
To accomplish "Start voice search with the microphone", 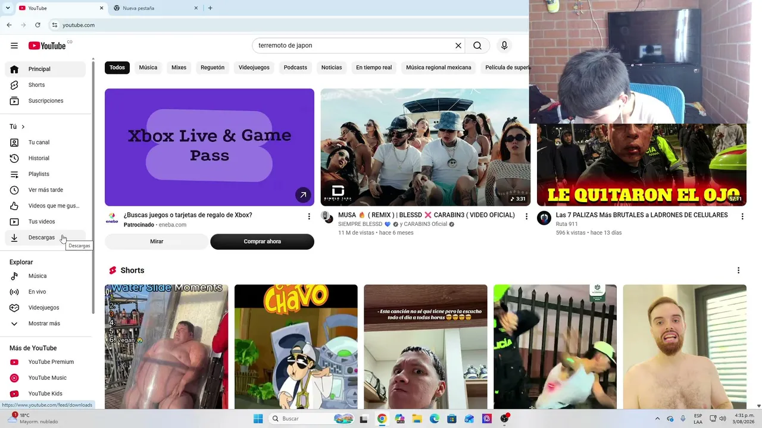I will (x=504, y=46).
